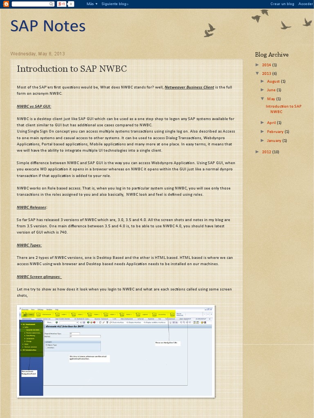Click the date Wednesday, May 8, 2013
This screenshot has height=418, width=314.
coord(38,54)
